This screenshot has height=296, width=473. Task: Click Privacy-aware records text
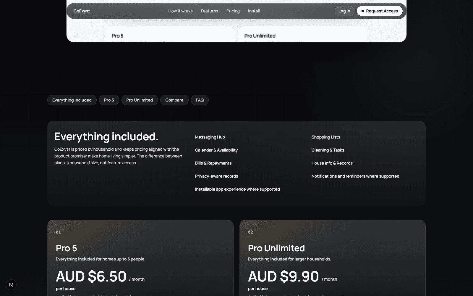216,176
